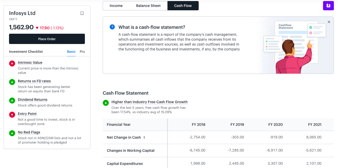Click the FY 2019 column header
Screen dimensions: 338x168
pos(237,125)
